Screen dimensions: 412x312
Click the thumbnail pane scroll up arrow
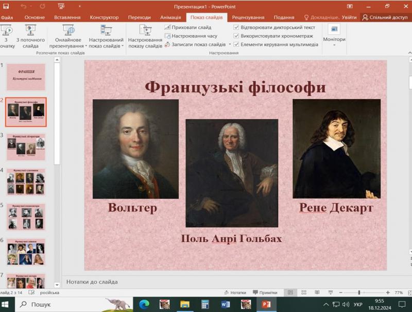tap(57, 60)
